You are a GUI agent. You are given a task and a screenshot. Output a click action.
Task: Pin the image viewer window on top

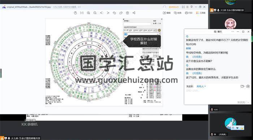click(x=192, y=7)
